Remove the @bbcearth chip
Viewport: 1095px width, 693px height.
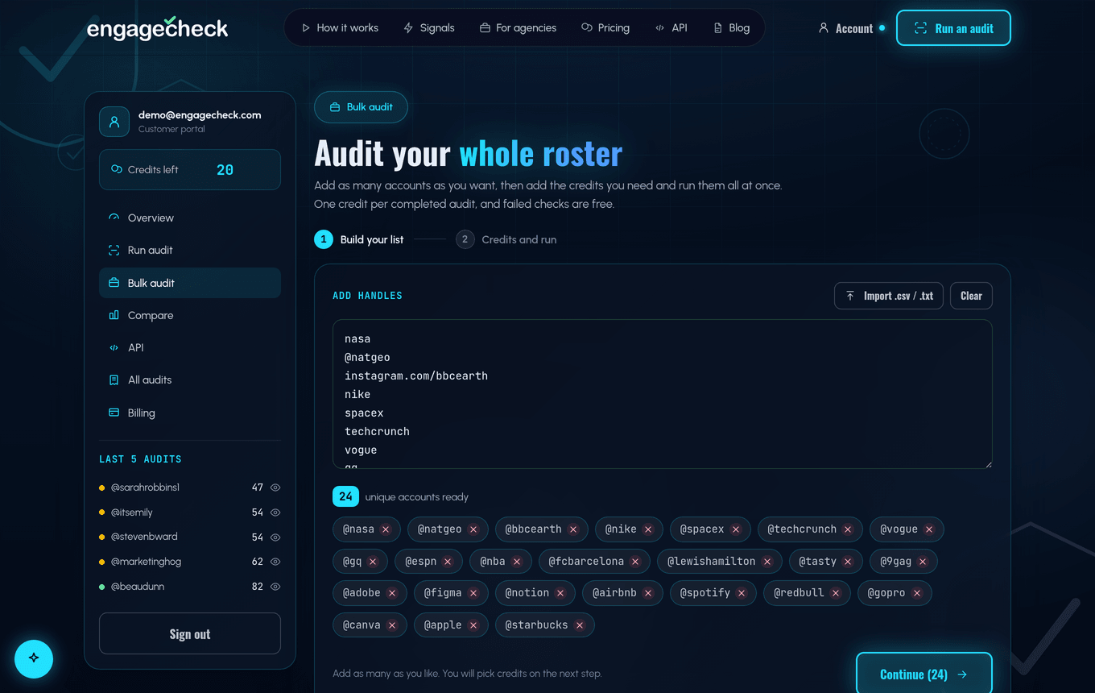click(573, 529)
